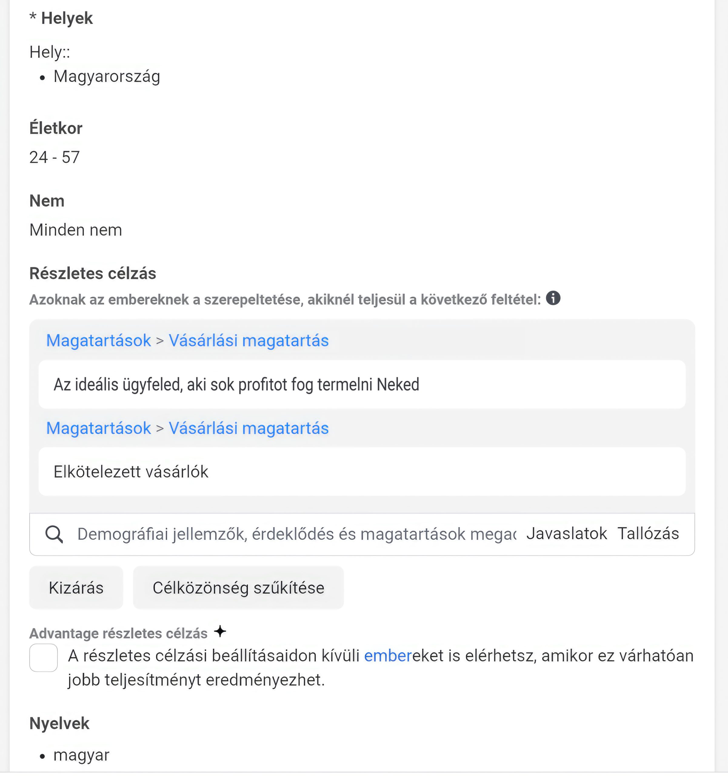
Task: Click the demographics search input field
Action: pos(273,534)
